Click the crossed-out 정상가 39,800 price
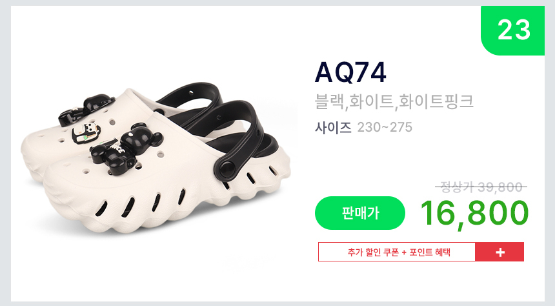 coord(481,187)
